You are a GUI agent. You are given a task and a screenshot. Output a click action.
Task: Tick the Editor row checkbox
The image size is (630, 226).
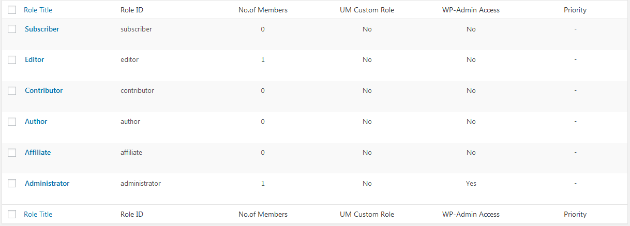click(x=12, y=60)
